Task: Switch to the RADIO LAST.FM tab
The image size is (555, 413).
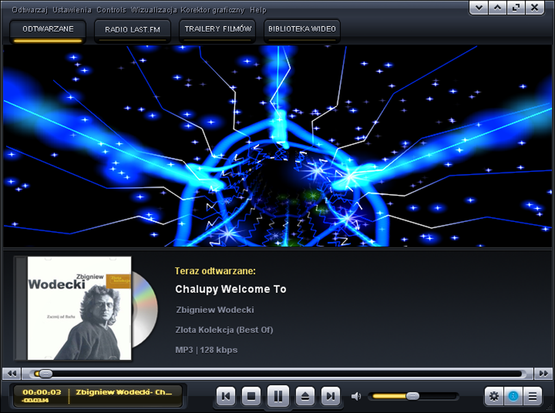Action: 132,30
